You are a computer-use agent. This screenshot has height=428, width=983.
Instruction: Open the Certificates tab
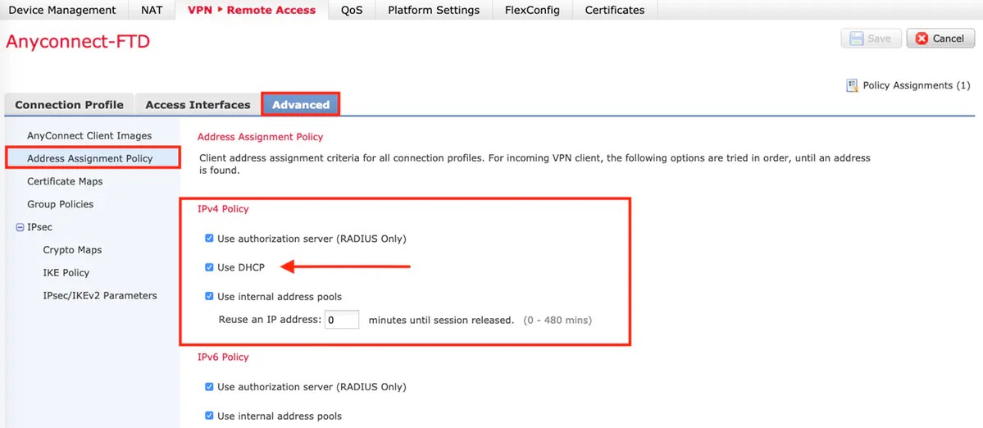click(614, 10)
